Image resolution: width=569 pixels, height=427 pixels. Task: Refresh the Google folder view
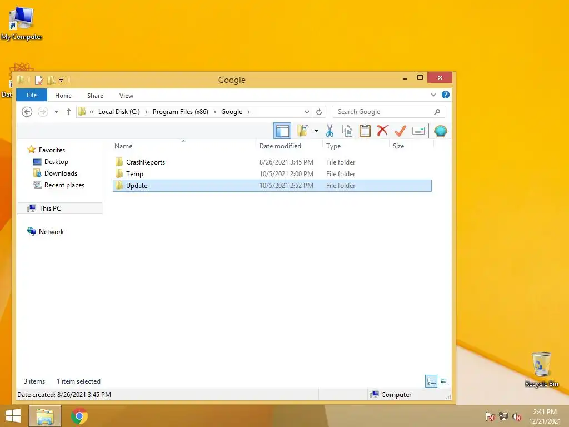[319, 112]
